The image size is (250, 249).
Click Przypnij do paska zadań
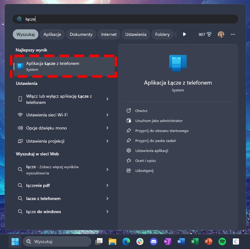click(x=156, y=141)
